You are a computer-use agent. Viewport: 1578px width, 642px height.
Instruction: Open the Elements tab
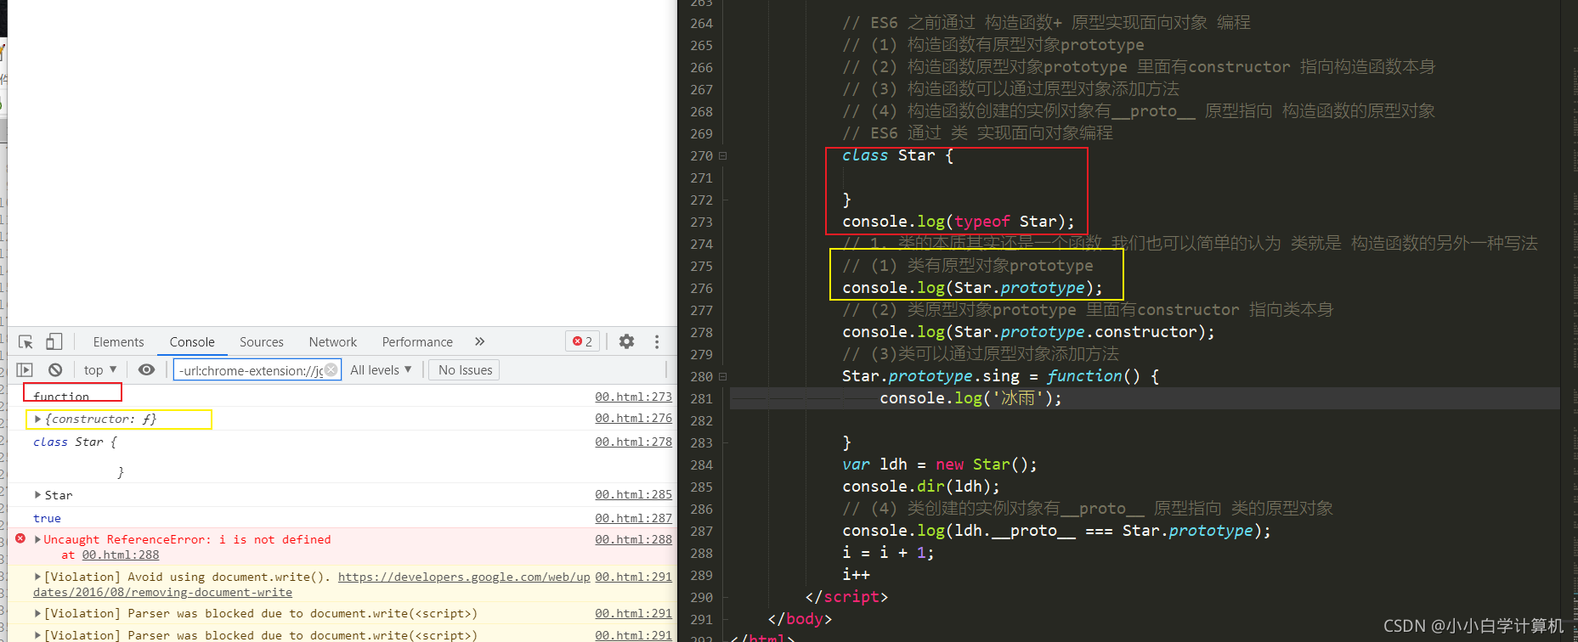118,342
